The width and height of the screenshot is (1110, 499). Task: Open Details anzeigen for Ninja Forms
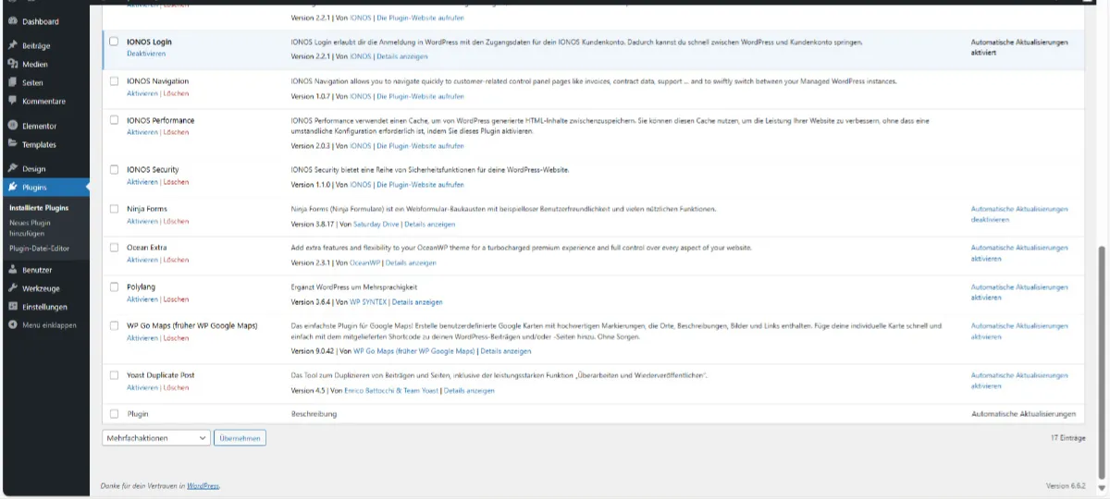click(429, 224)
